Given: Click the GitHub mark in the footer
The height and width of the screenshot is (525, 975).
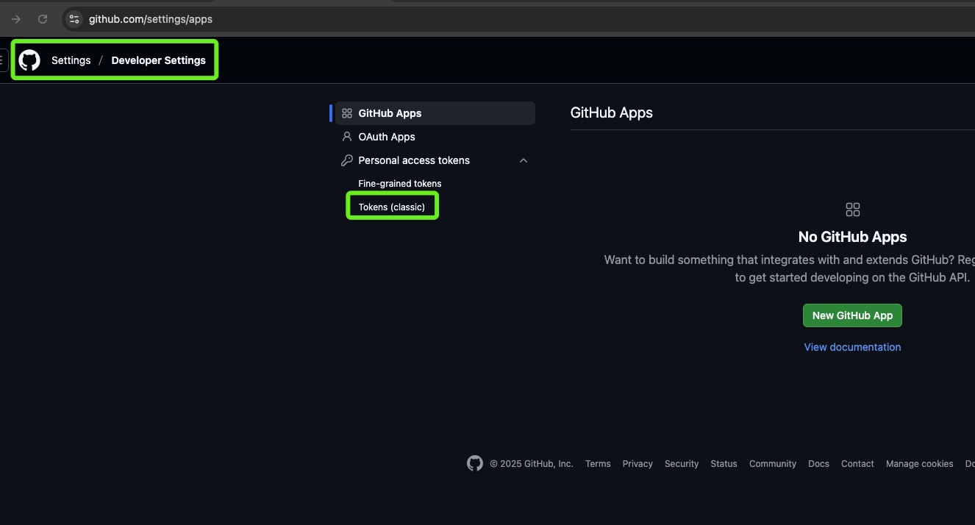Looking at the screenshot, I should (475, 463).
